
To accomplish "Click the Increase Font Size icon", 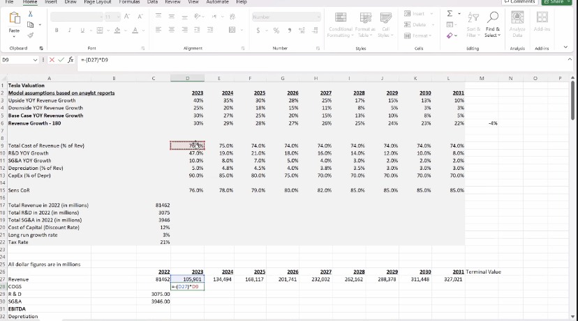I will click(x=127, y=17).
